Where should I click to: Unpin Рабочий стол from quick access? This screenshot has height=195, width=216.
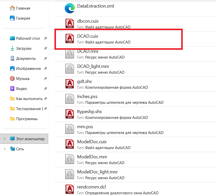(45, 38)
